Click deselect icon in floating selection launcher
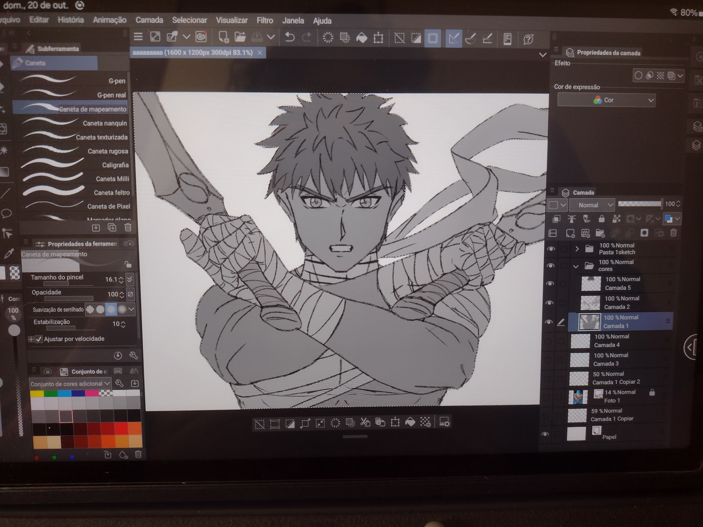The width and height of the screenshot is (703, 527). coord(259,424)
